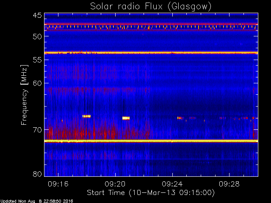The image size is (271, 203).
Task: Click the 50 frequency tick label
Action: (x=37, y=36)
